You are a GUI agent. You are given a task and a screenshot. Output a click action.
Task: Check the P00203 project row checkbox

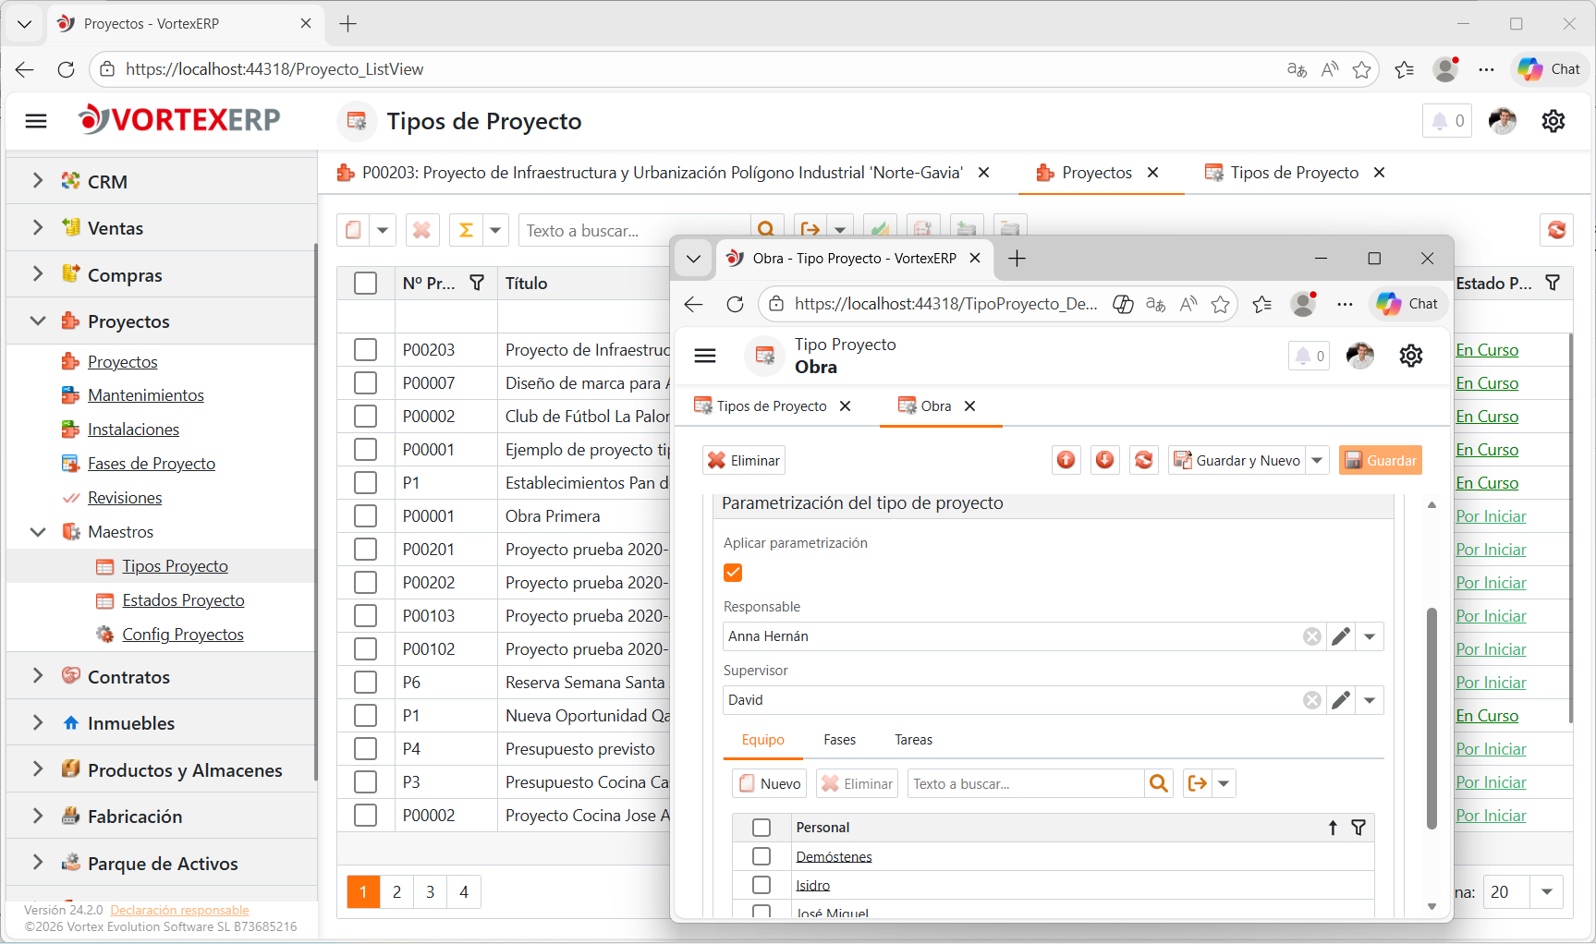coord(366,349)
